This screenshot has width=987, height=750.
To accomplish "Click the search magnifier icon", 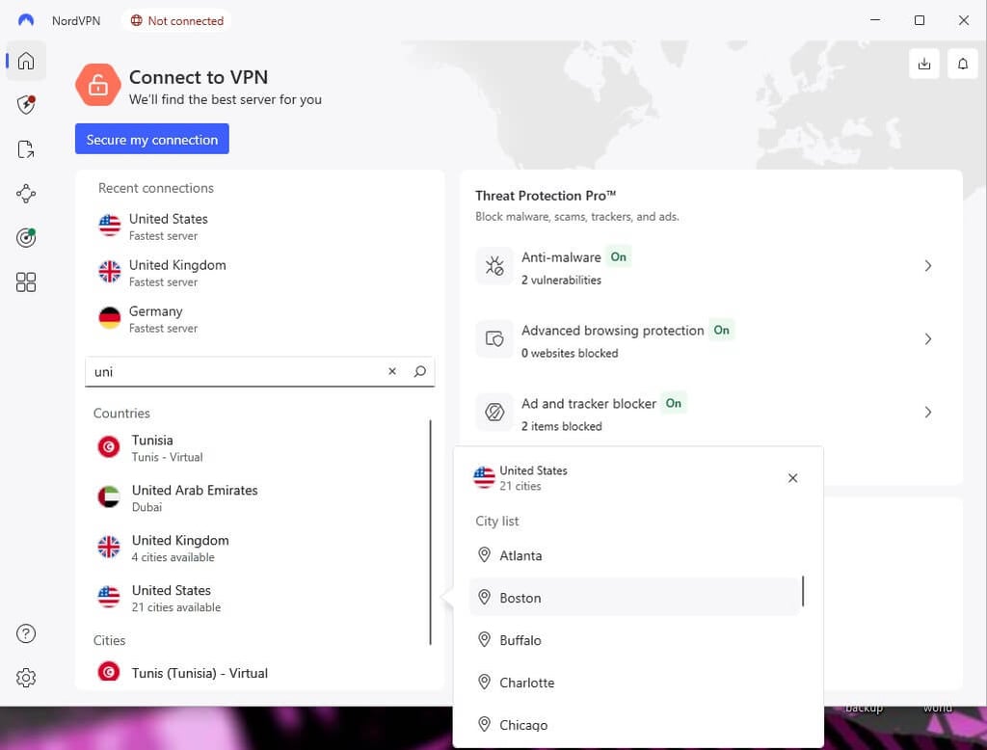I will pos(420,371).
